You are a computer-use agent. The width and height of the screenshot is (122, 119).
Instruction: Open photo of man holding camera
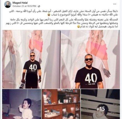coord(31,59)
